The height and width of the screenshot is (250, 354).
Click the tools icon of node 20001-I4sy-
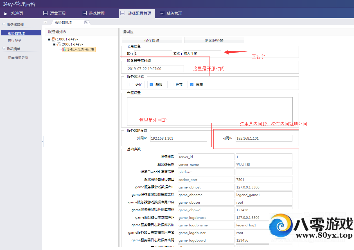point(59,44)
